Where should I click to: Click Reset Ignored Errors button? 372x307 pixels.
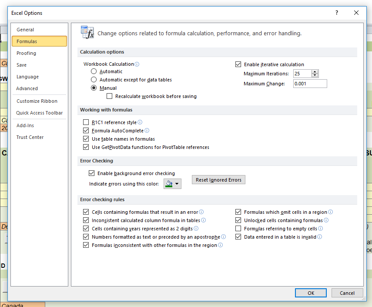coord(218,180)
